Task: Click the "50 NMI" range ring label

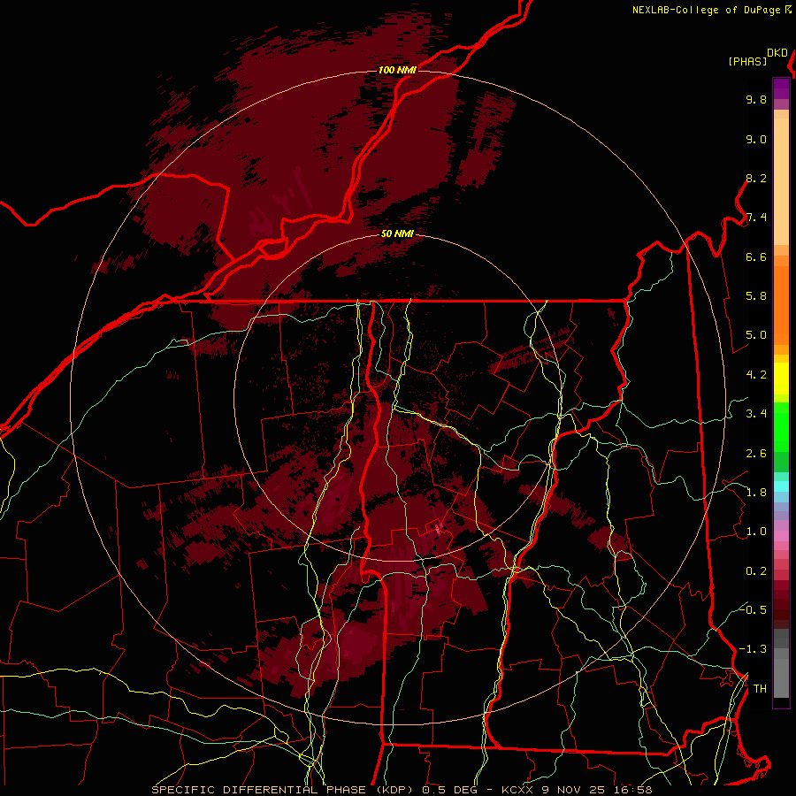Action: (397, 233)
